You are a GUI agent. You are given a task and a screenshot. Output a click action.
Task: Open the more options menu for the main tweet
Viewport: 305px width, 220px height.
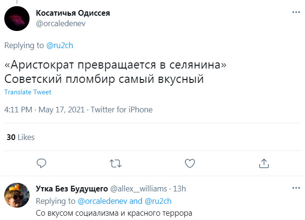tap(295, 13)
